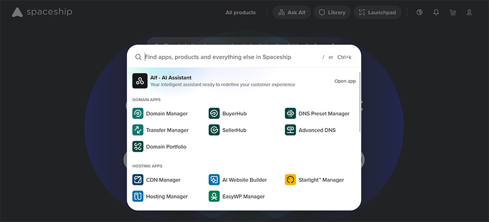The image size is (489, 222).
Task: Click the launcher panel scrollbar
Action: coord(360,102)
